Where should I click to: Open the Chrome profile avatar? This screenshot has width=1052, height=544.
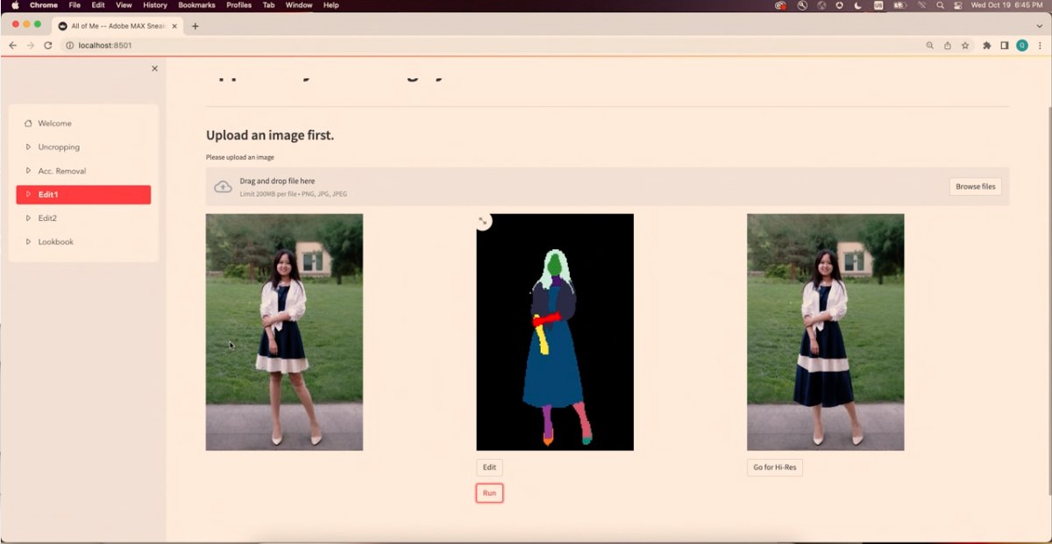[x=1022, y=45]
